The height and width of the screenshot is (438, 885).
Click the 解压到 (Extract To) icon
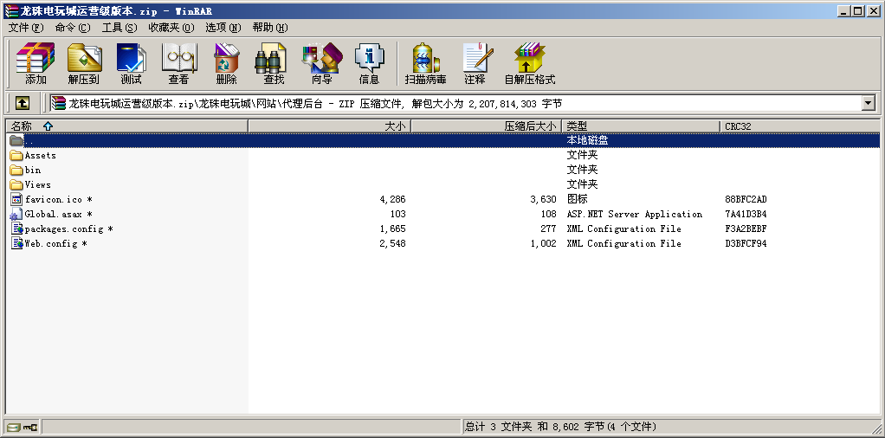[x=84, y=63]
